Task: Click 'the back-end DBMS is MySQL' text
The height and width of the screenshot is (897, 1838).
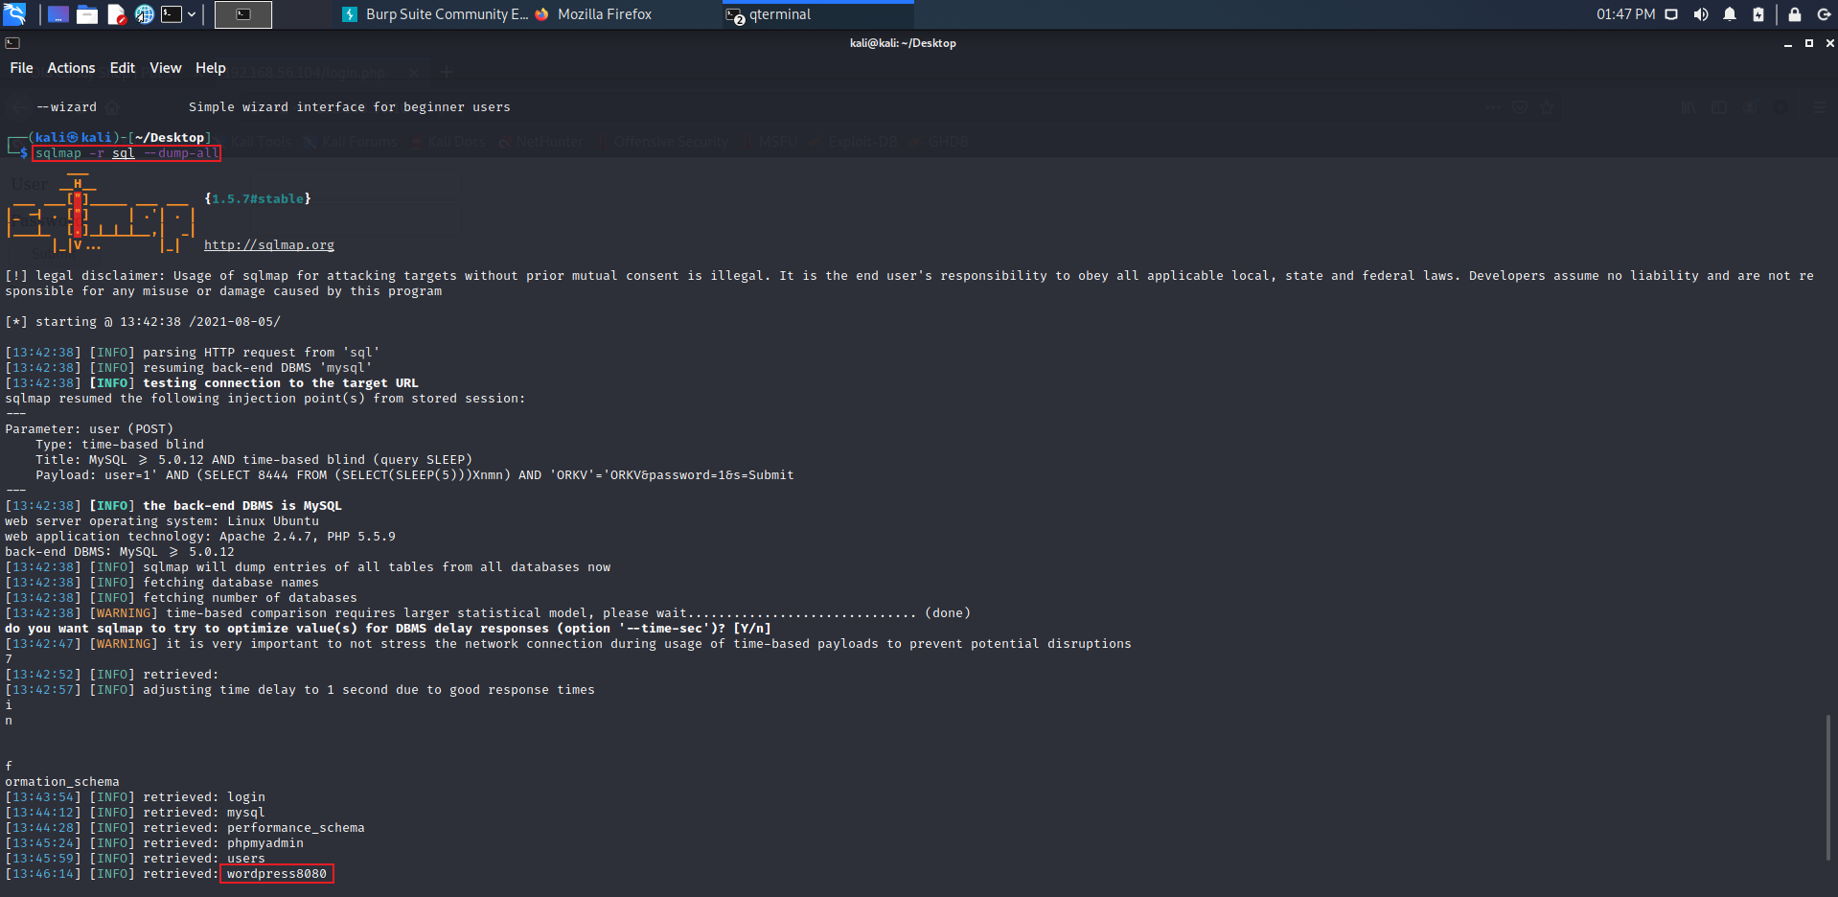Action: coord(242,506)
